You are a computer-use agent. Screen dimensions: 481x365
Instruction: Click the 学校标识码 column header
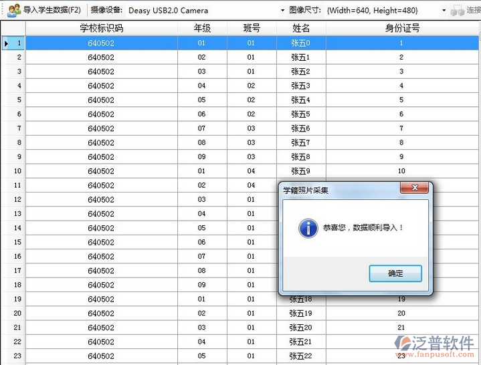(x=101, y=28)
